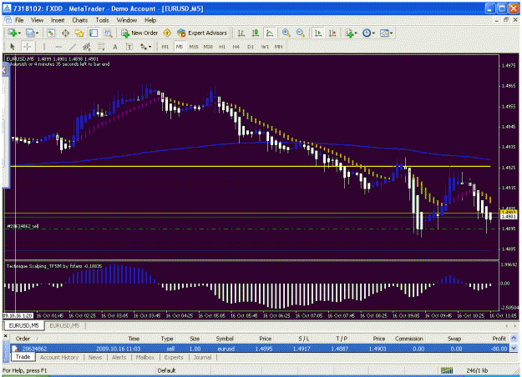The width and height of the screenshot is (522, 377).
Task: Open the Navigator folder-star icon
Action: coord(79,33)
